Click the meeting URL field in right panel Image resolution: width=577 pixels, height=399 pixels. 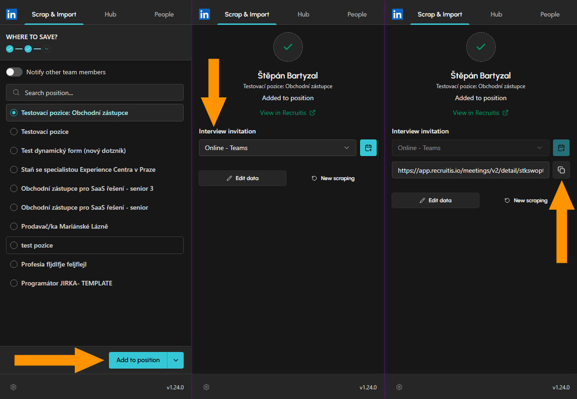470,170
